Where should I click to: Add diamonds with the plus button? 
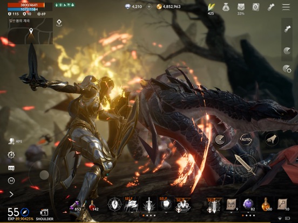(149, 7)
